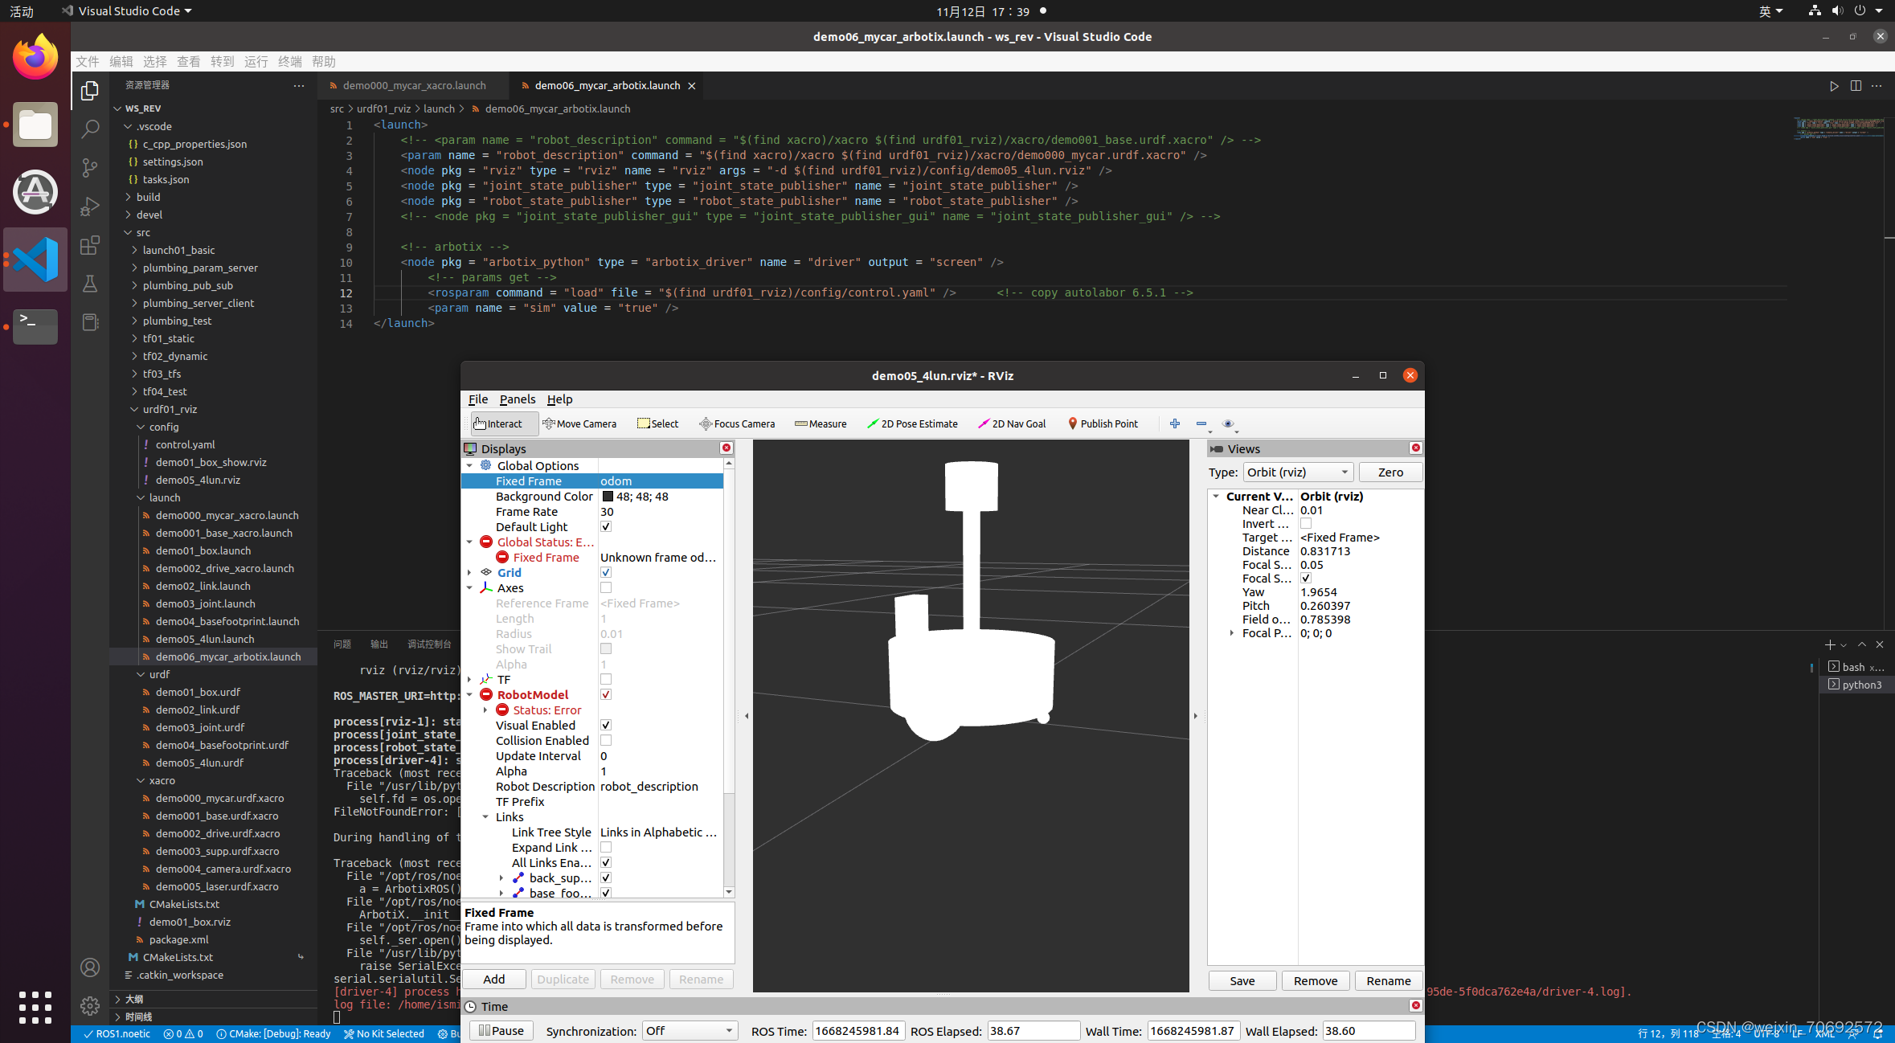Open Run and Debug view

click(x=90, y=207)
